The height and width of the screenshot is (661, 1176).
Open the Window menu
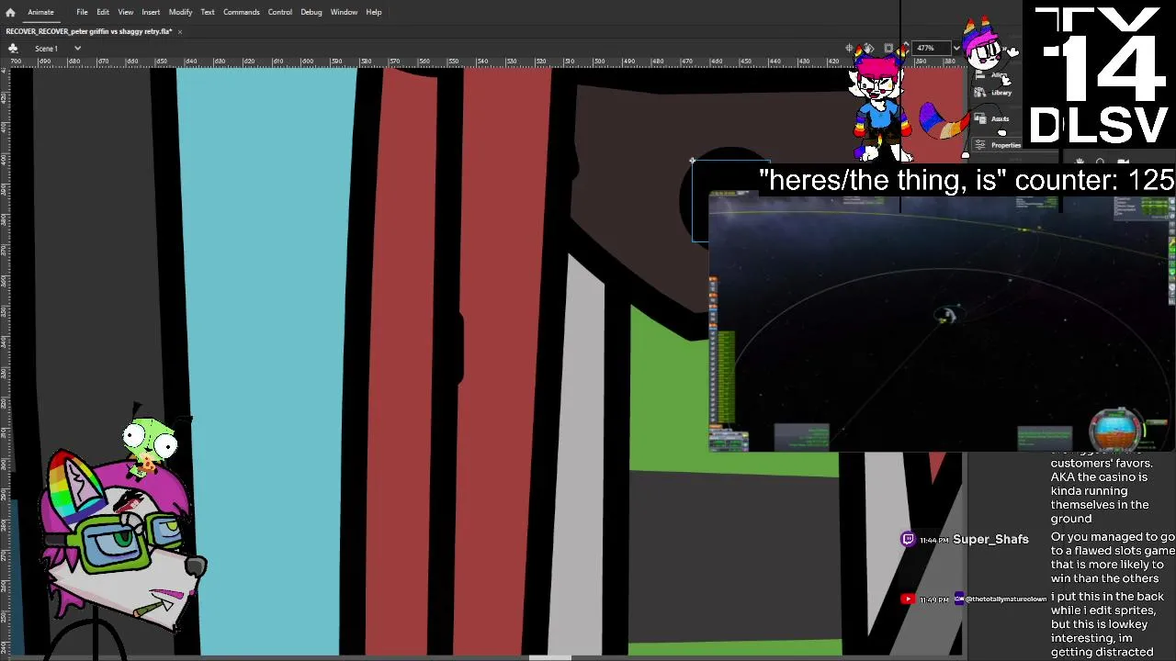point(344,12)
